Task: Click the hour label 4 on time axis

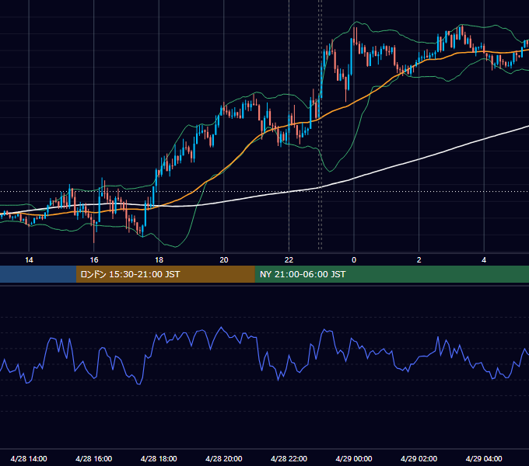Action: pyautogui.click(x=484, y=260)
